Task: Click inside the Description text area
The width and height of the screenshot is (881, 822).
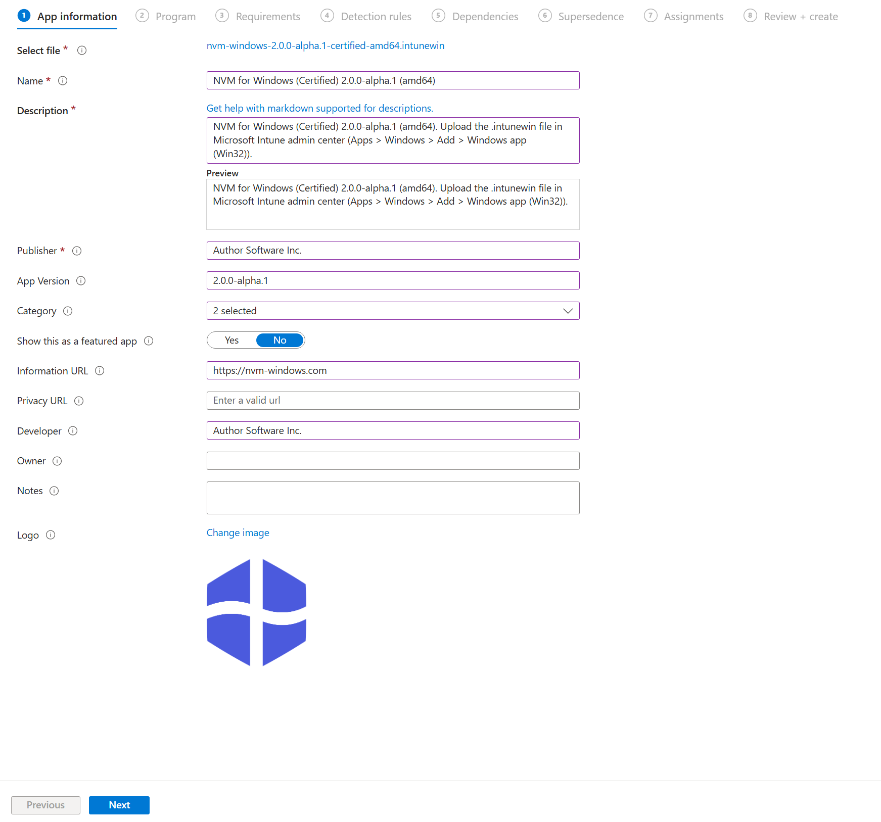Action: point(393,140)
